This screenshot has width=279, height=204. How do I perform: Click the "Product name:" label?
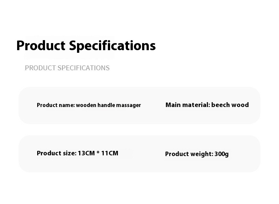pyautogui.click(x=55, y=105)
